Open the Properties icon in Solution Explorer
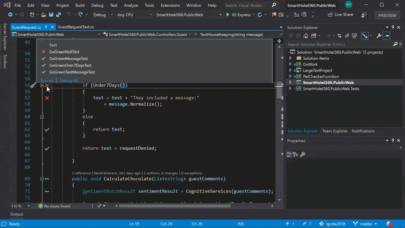 point(379,36)
